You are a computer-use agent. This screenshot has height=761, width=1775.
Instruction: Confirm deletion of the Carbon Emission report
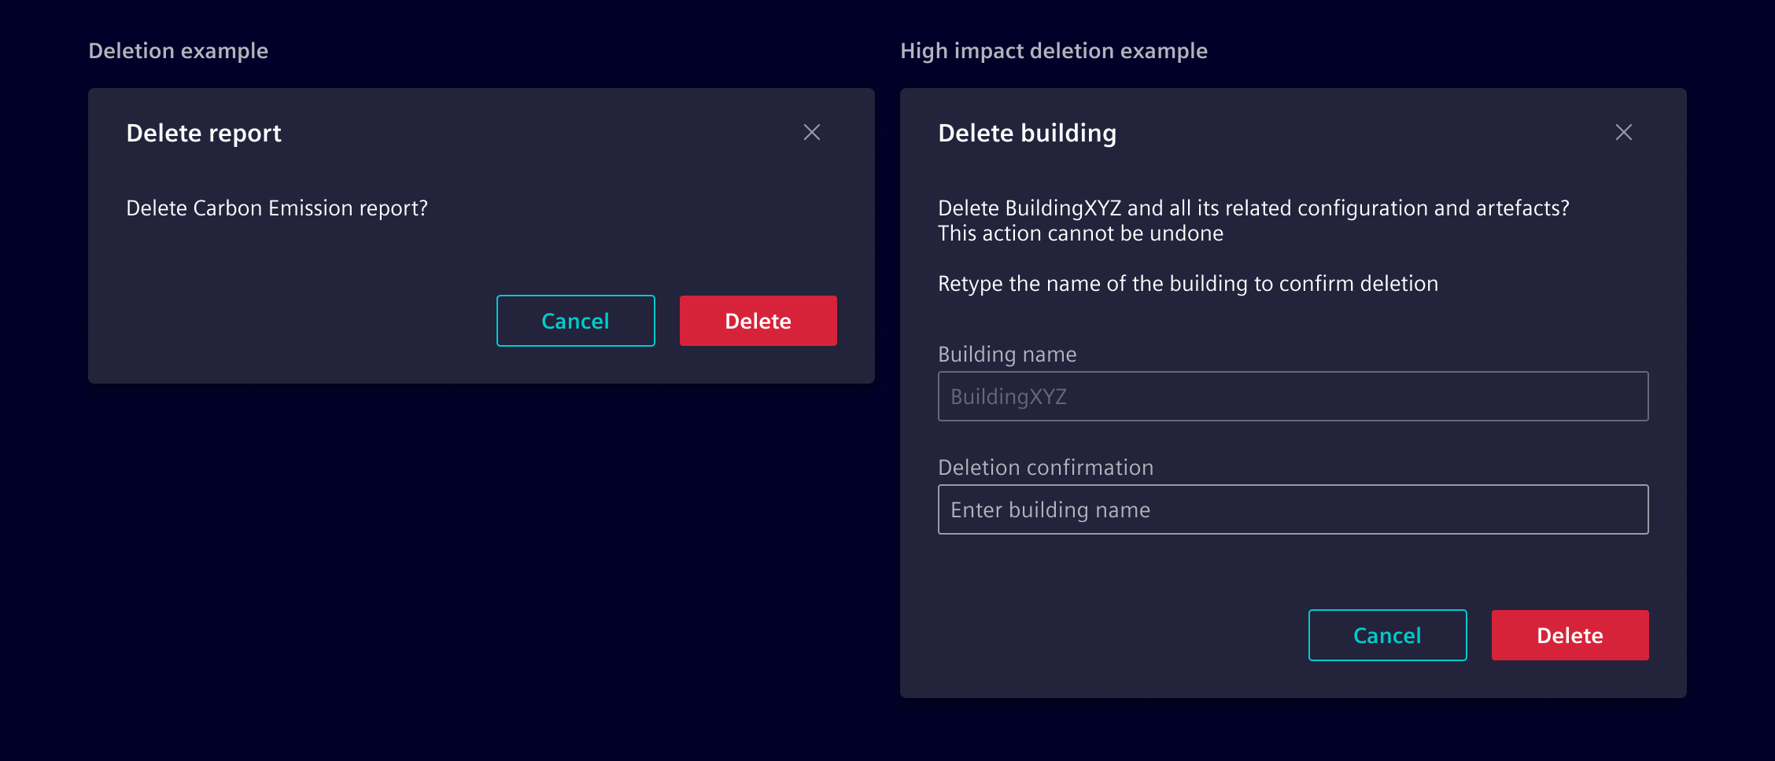[758, 320]
